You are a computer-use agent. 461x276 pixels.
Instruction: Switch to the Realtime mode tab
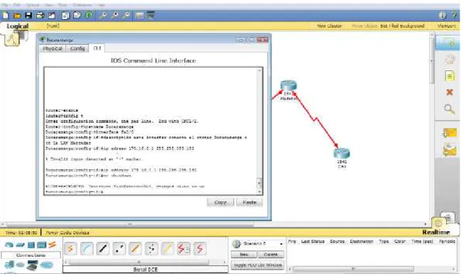click(x=436, y=232)
